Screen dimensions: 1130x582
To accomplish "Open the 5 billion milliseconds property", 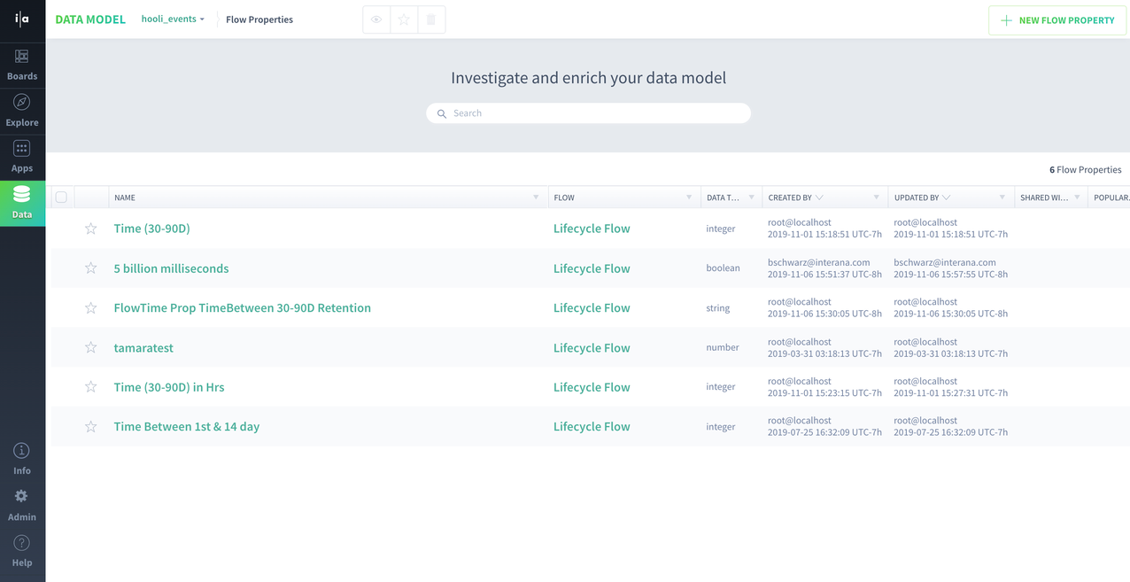I will [x=171, y=268].
